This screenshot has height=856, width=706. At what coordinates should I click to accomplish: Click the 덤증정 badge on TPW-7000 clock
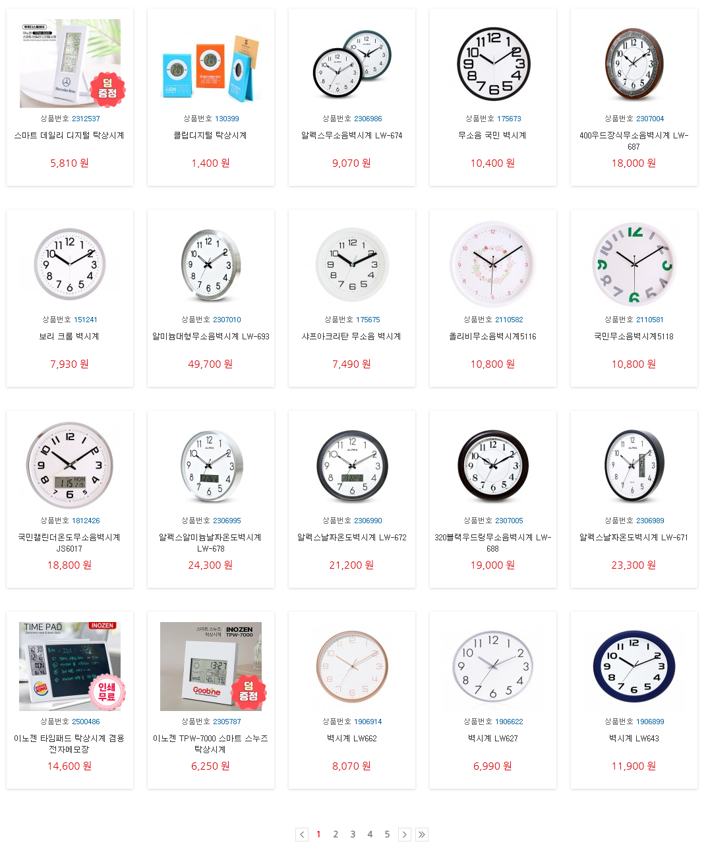tap(248, 692)
